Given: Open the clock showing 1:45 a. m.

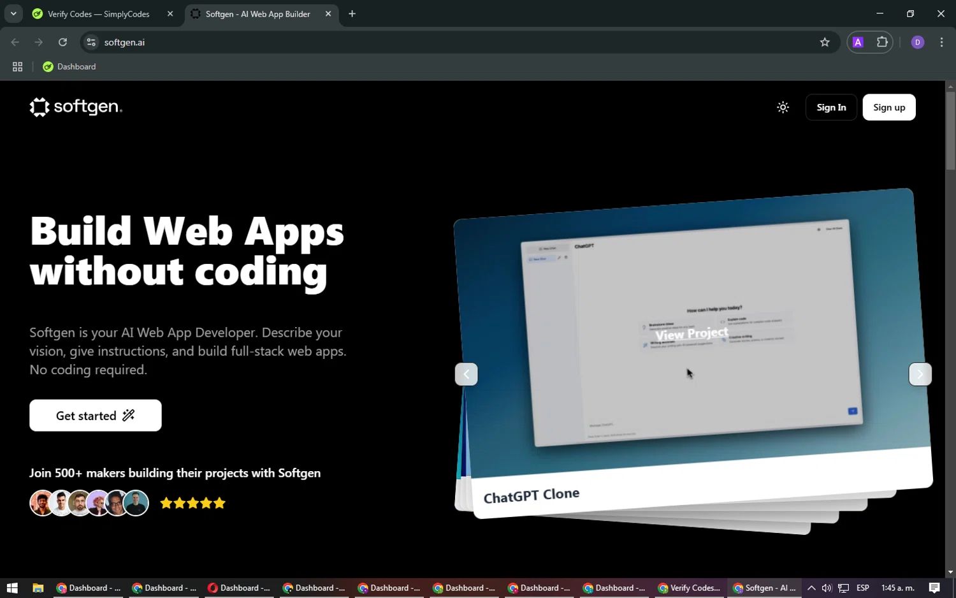Looking at the screenshot, I should [897, 588].
